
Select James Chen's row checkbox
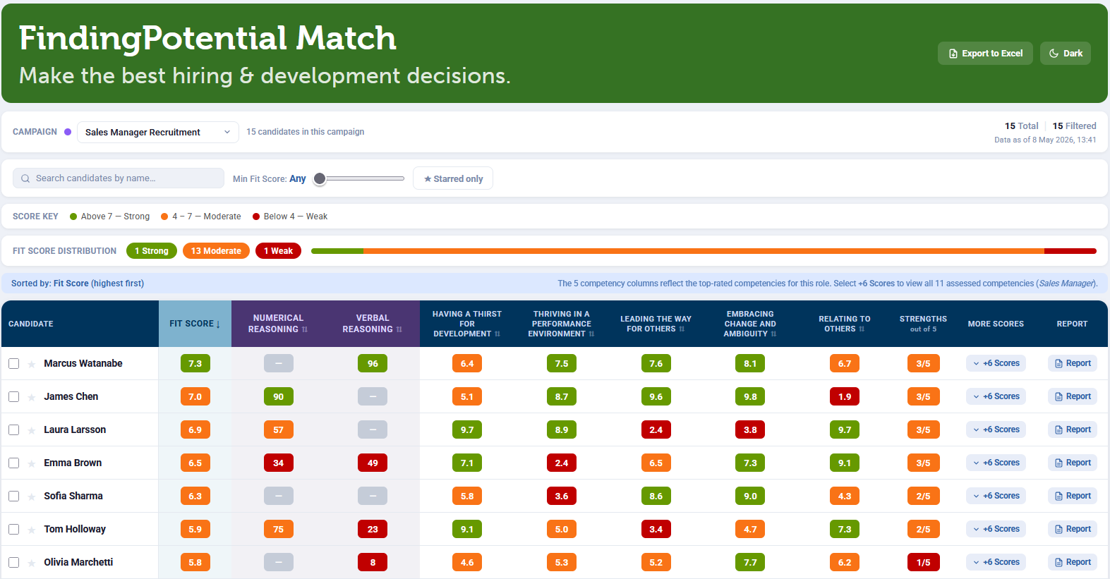tap(13, 396)
